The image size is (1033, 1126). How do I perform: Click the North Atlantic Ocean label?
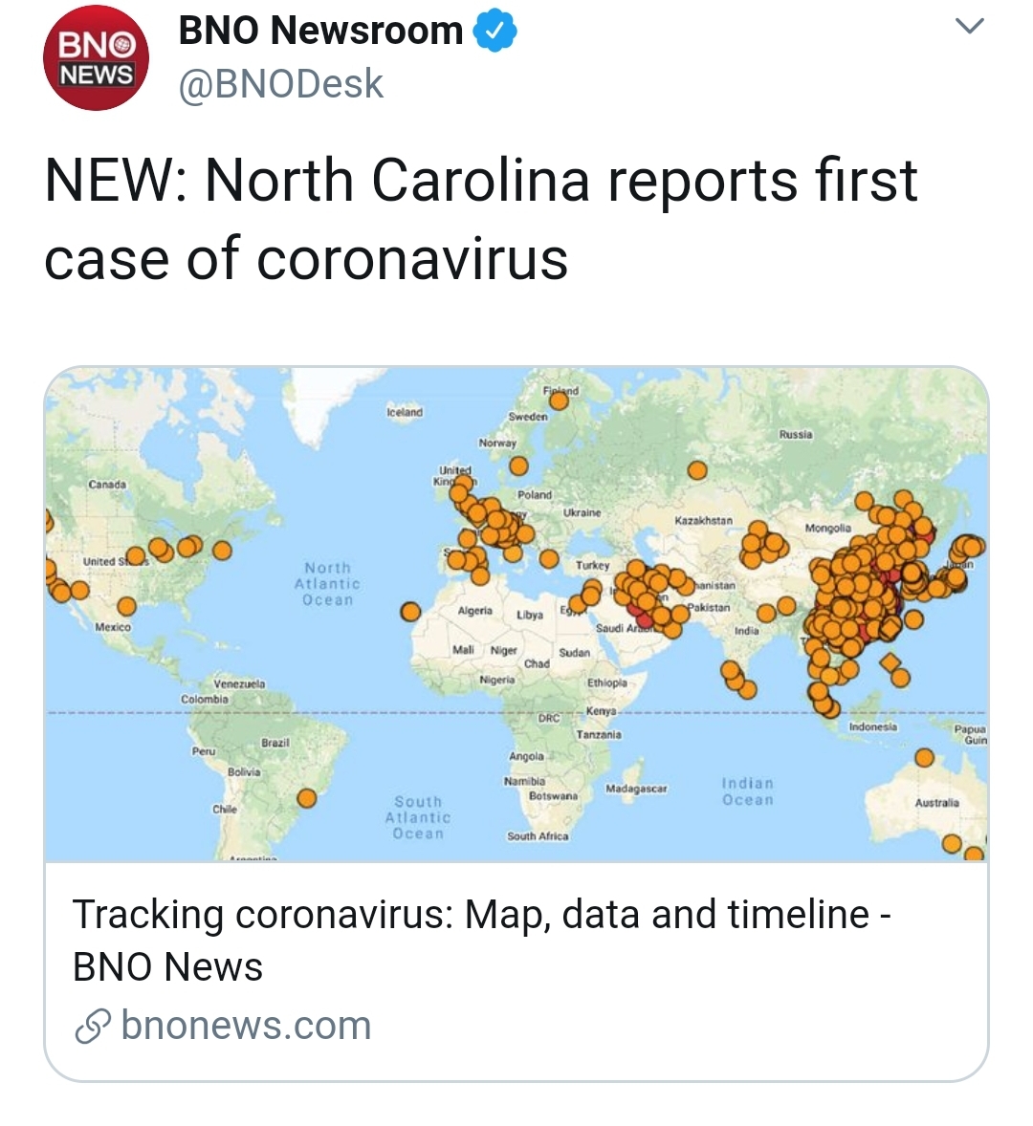pos(327,584)
